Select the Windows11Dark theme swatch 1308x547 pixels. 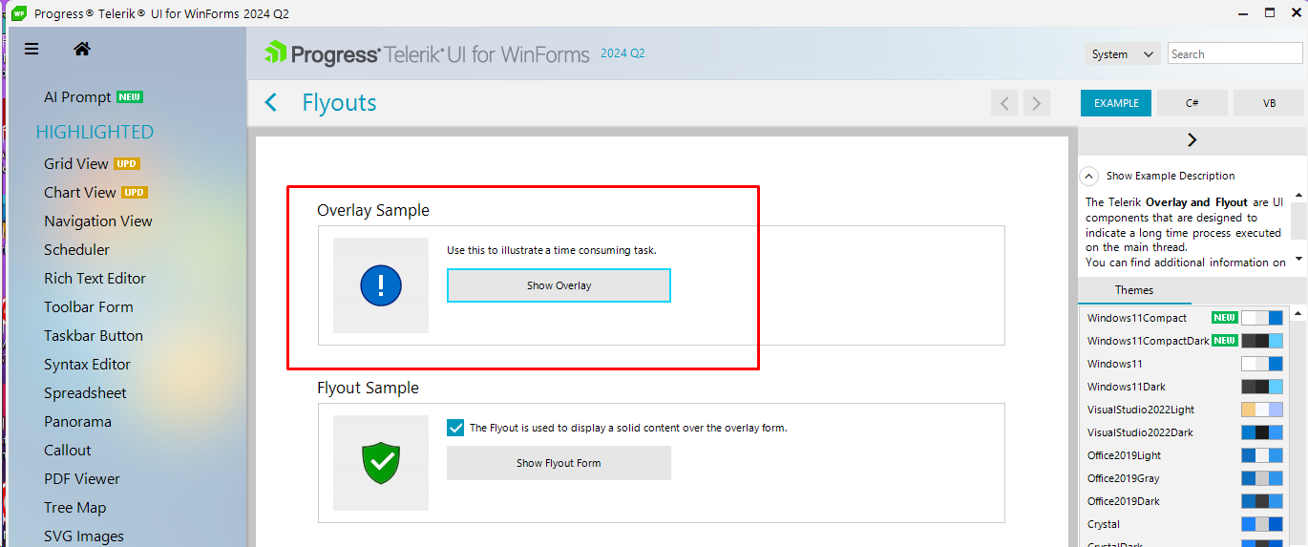[x=1261, y=387]
